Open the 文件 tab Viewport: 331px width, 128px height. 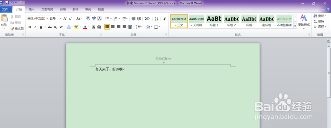tap(5, 10)
